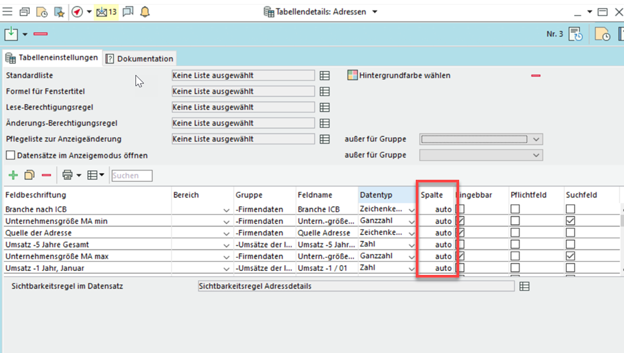
Task: Click list icon beside Sichtbarkeitsregel Adressdetails
Action: [x=524, y=287]
